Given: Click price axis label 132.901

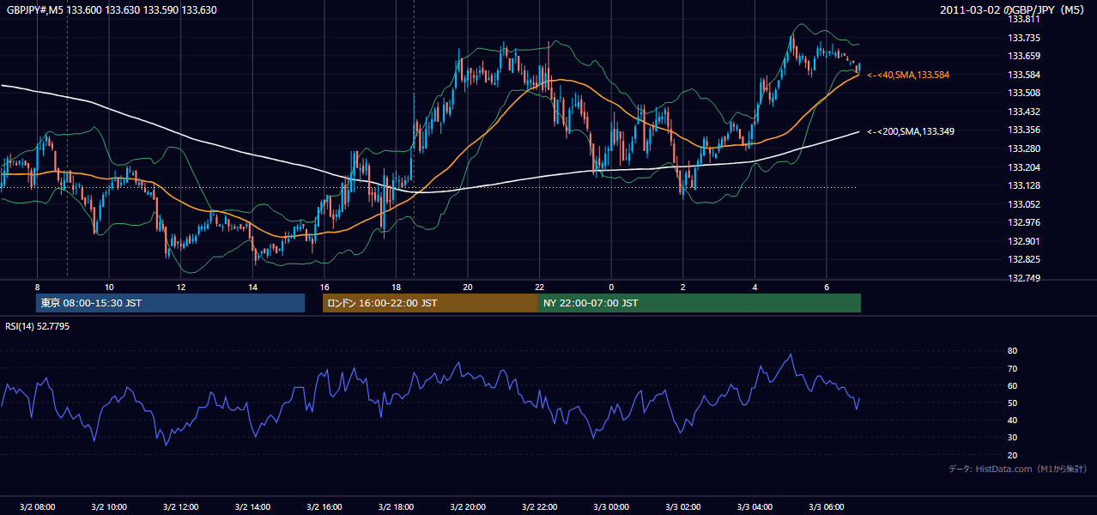Looking at the screenshot, I should [x=1023, y=242].
